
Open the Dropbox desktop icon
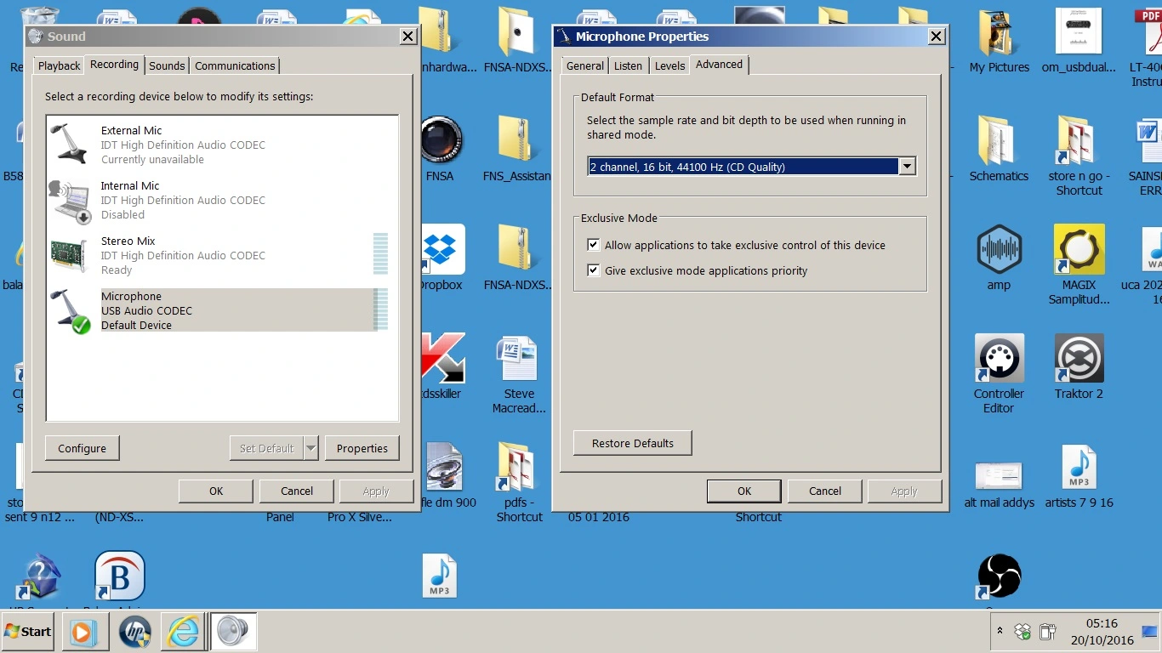tap(441, 250)
